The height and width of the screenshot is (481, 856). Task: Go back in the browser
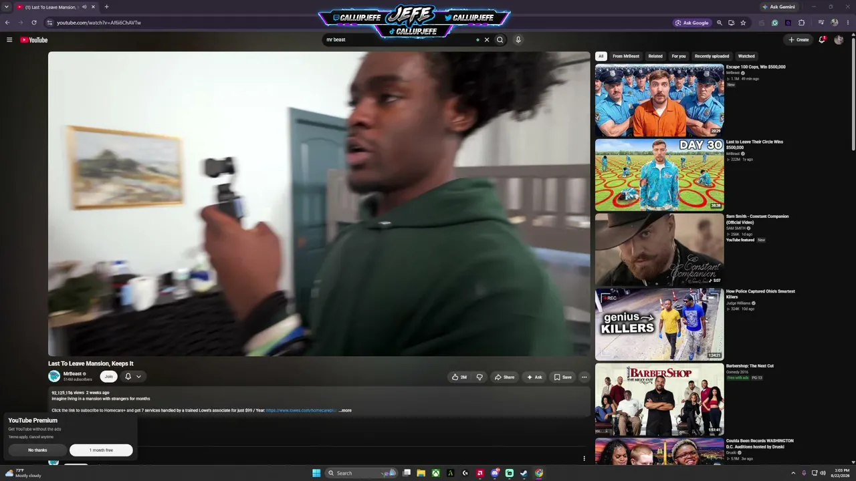[x=7, y=23]
